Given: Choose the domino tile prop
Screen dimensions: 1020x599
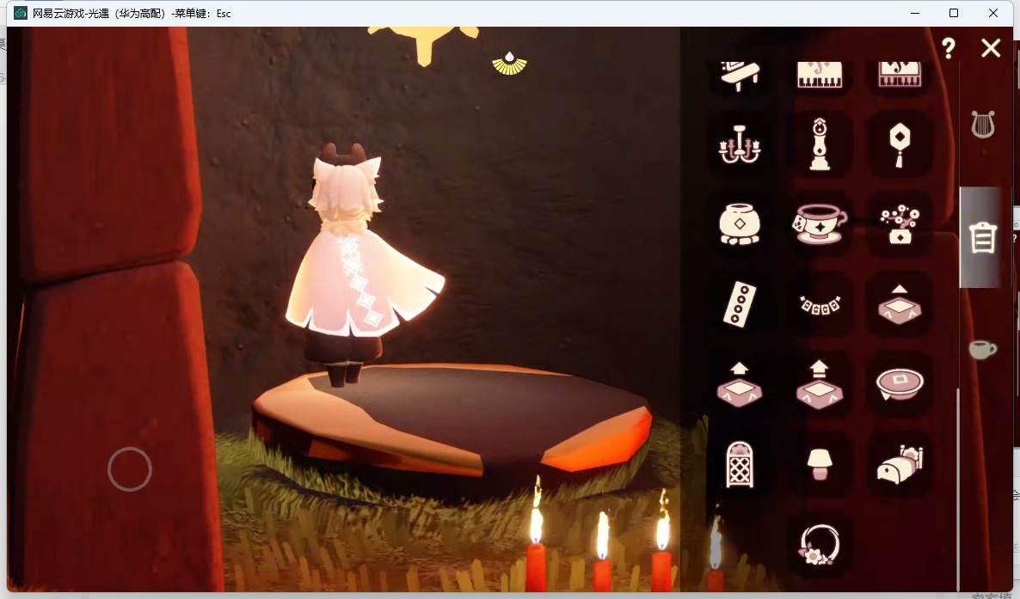Looking at the screenshot, I should [x=740, y=303].
